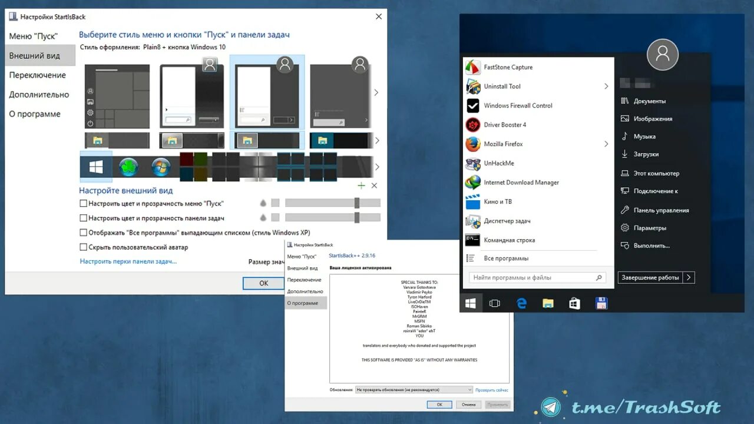Open Панель управления from the start menu
The height and width of the screenshot is (424, 754).
point(654,210)
